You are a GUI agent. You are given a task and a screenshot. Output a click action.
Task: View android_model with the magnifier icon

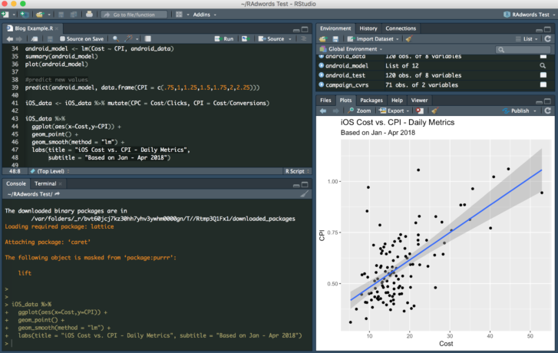click(543, 65)
